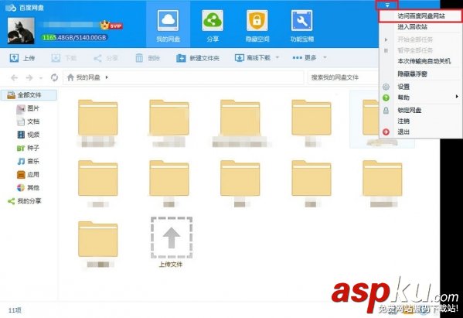Select 文档 category in sidebar
This screenshot has width=463, height=318.
(x=28, y=121)
